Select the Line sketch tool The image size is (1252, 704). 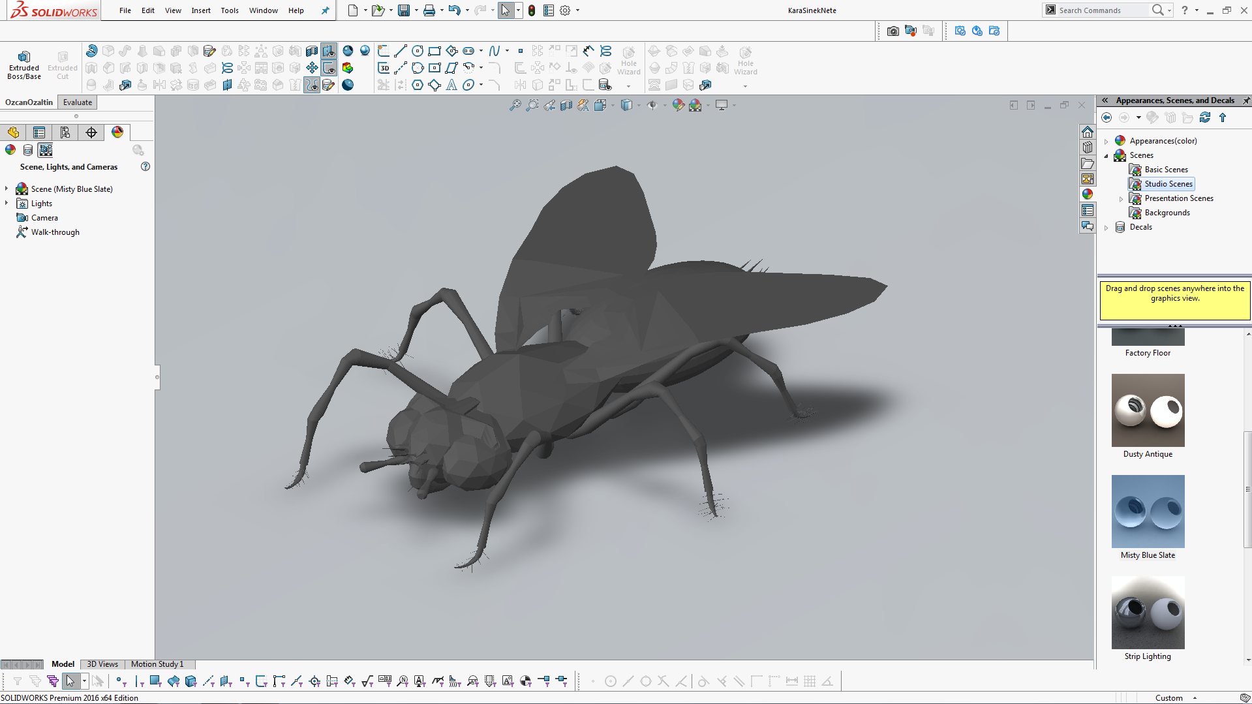coord(401,51)
